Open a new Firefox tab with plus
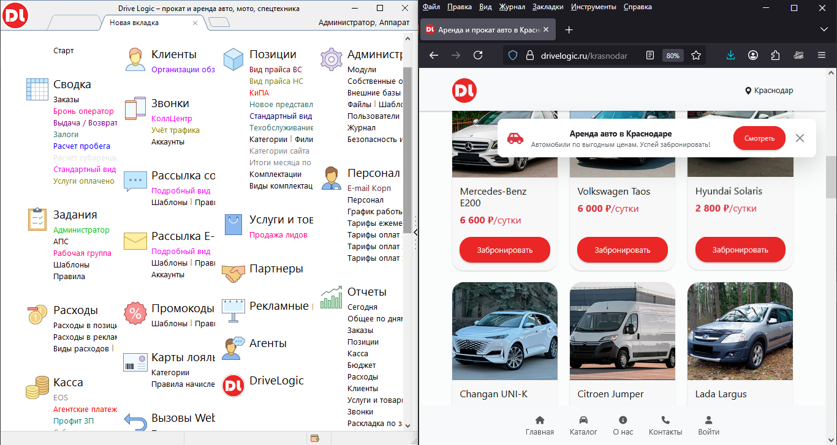This screenshot has height=445, width=837. 569,29
